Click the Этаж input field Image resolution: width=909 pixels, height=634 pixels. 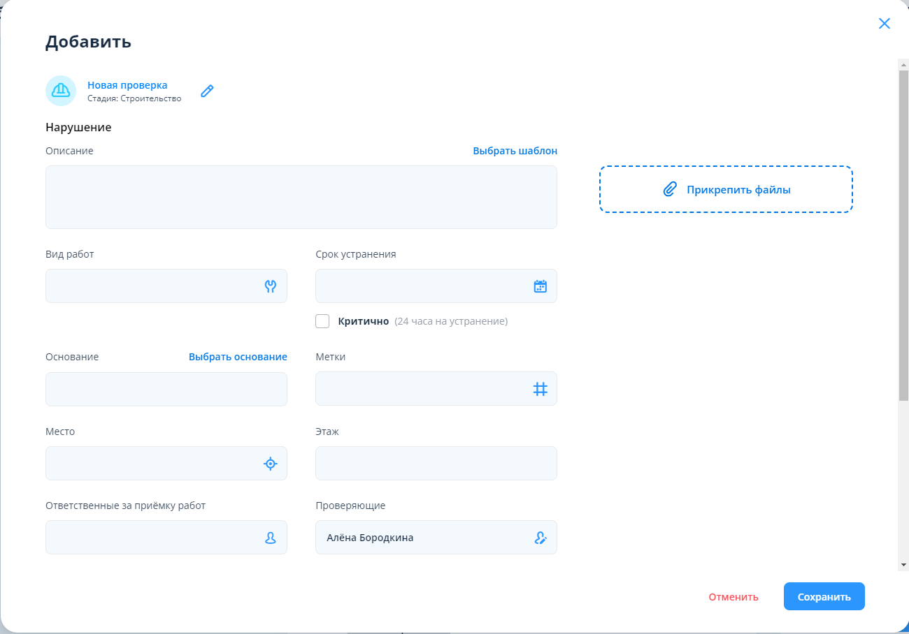pos(436,464)
